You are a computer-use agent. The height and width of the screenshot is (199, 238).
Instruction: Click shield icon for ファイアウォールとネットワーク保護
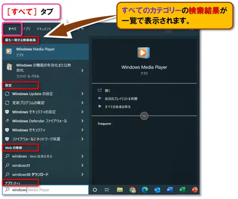[x=7, y=139]
